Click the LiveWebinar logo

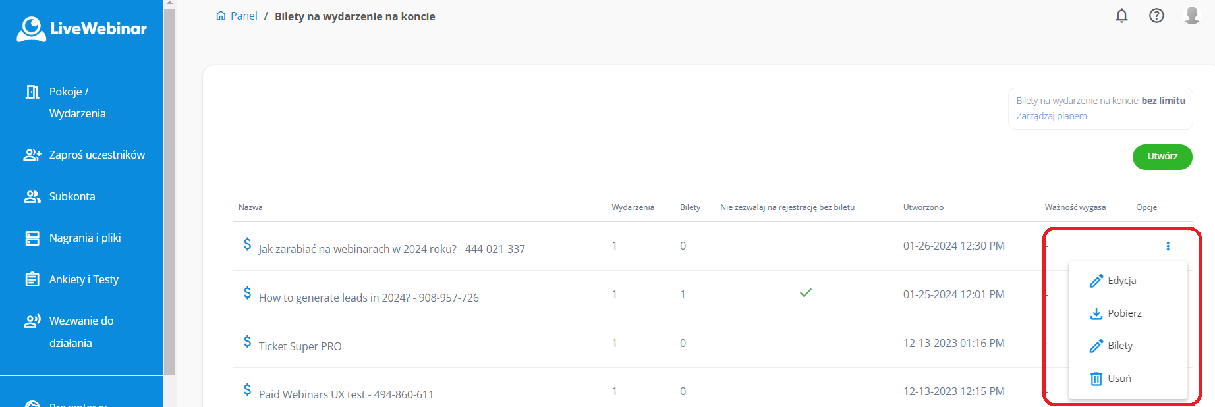(x=82, y=29)
